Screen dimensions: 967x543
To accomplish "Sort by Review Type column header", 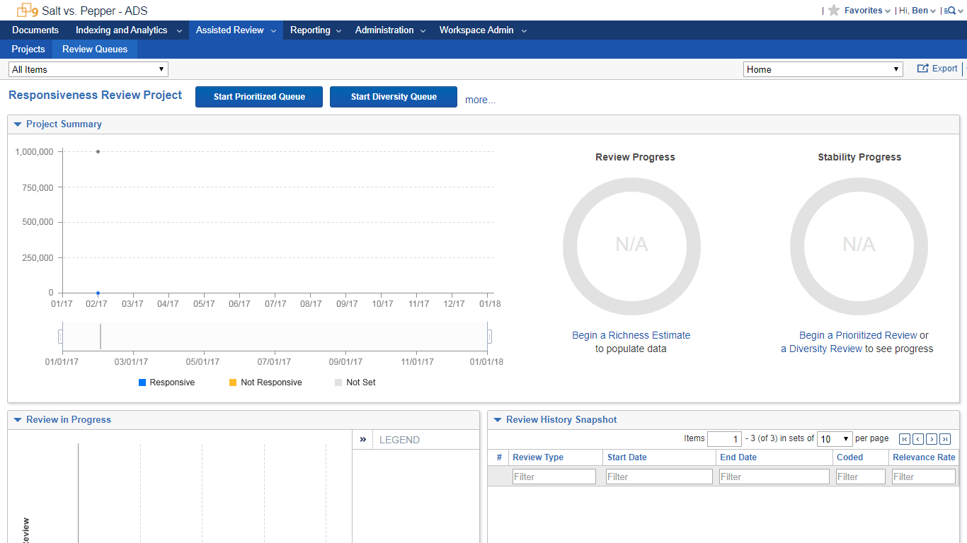I will (x=538, y=457).
